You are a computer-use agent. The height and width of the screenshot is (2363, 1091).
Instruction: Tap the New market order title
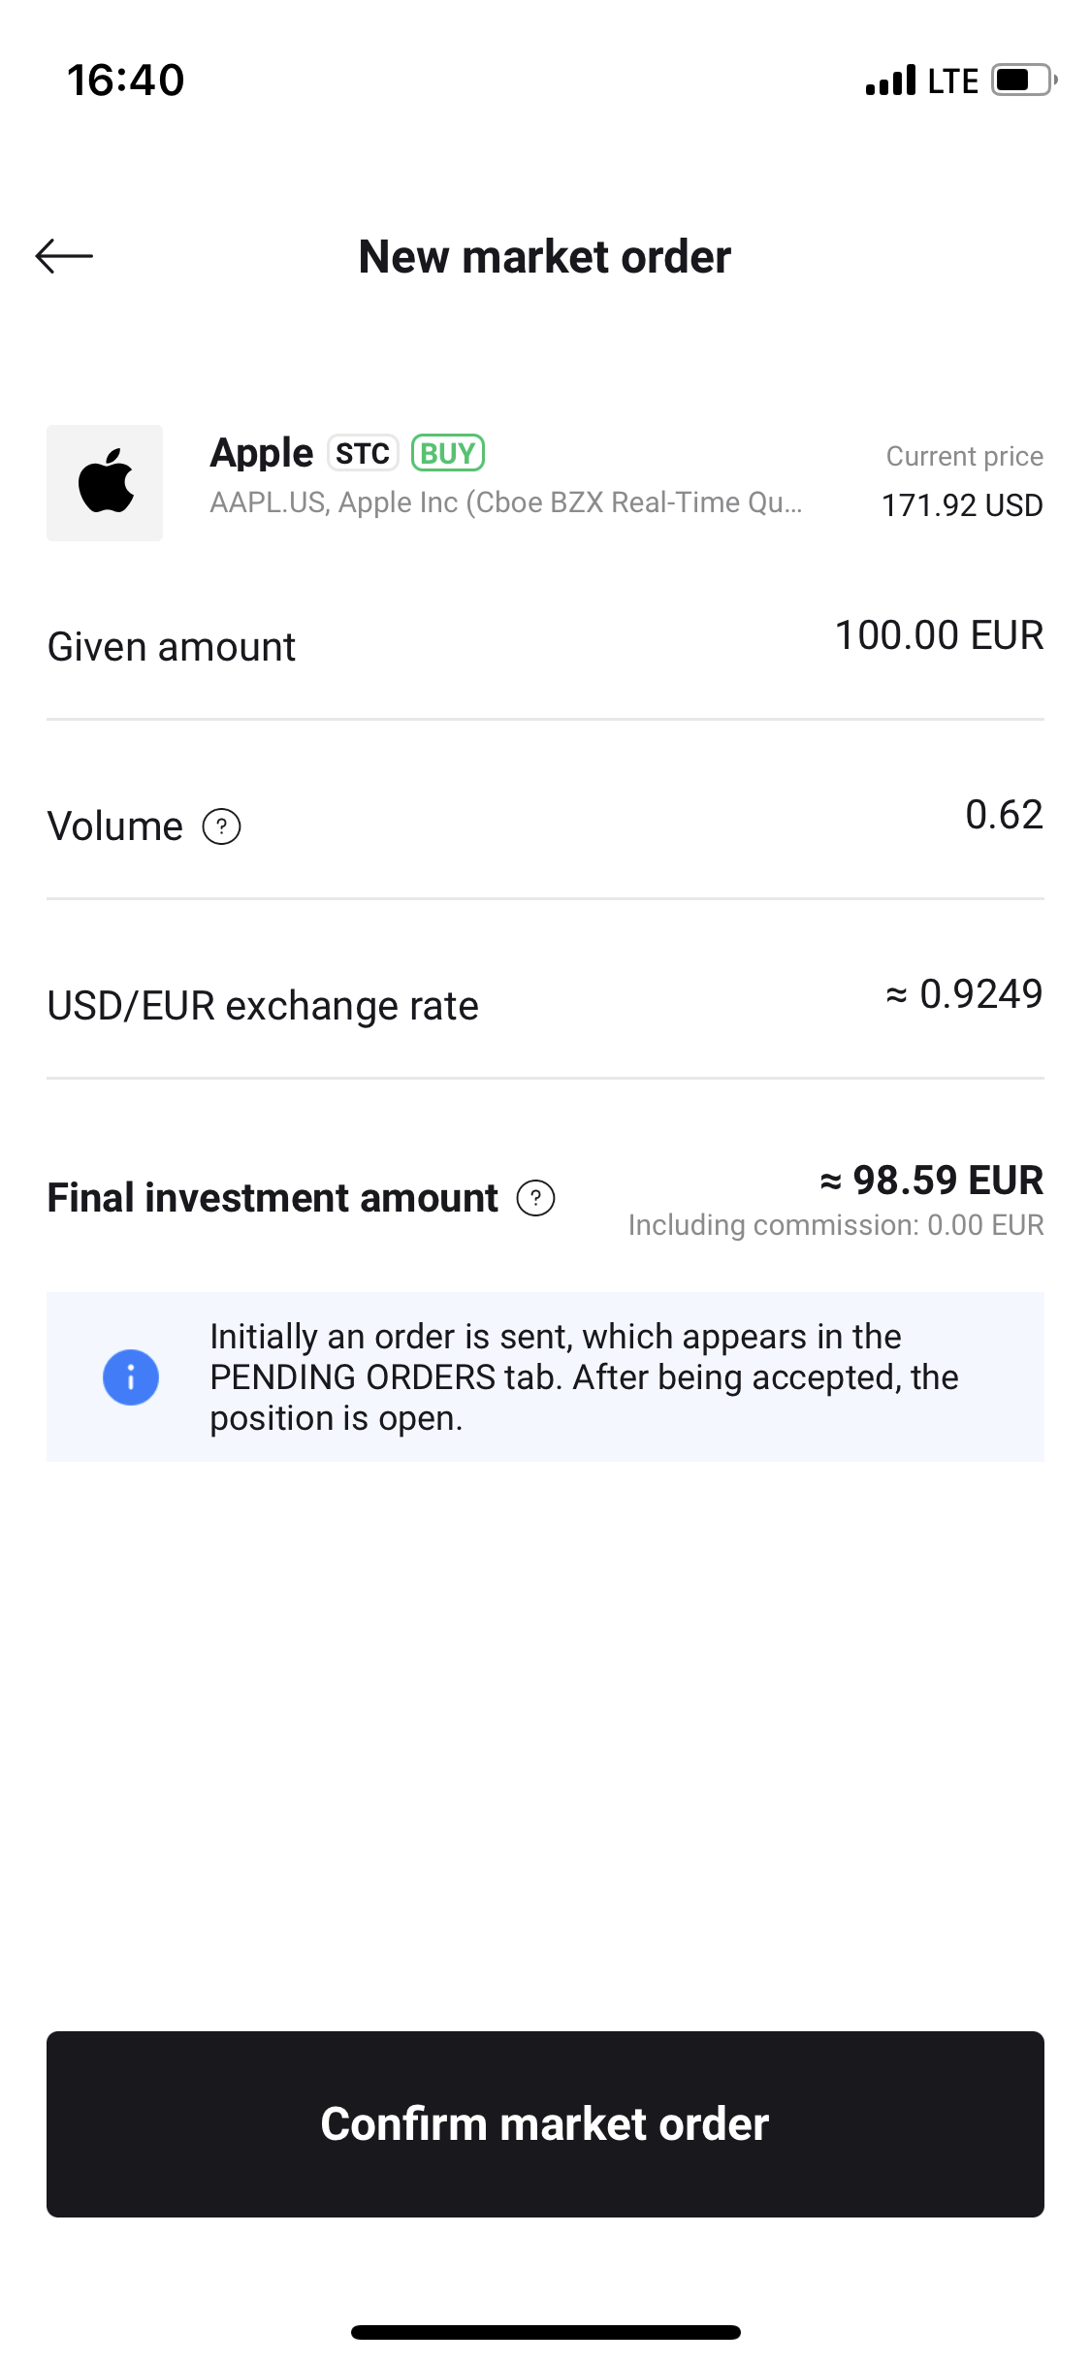545,257
